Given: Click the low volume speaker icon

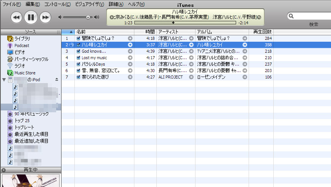Looking at the screenshot, I should 60,17.
